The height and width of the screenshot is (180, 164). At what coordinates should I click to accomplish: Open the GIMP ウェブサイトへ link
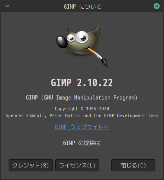point(82,127)
